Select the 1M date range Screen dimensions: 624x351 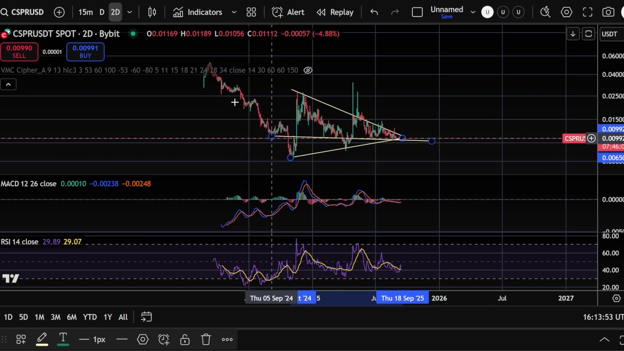click(x=39, y=317)
